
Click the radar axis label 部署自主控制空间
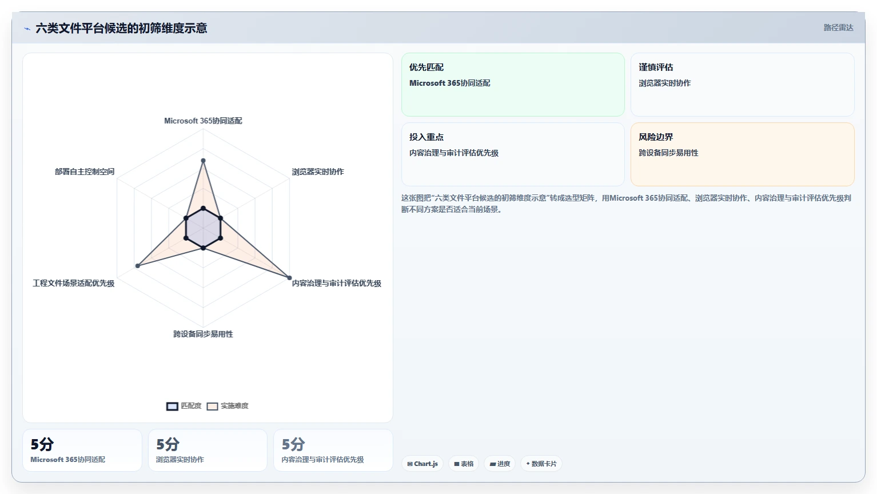85,172
